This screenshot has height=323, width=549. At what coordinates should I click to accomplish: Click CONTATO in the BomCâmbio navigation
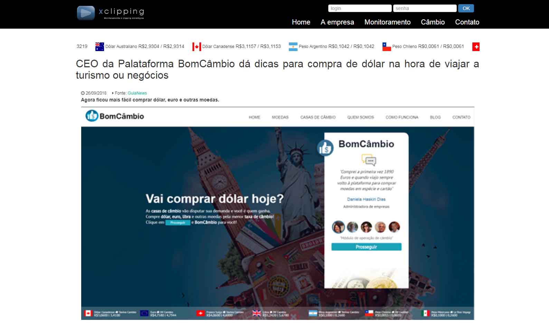pos(461,117)
